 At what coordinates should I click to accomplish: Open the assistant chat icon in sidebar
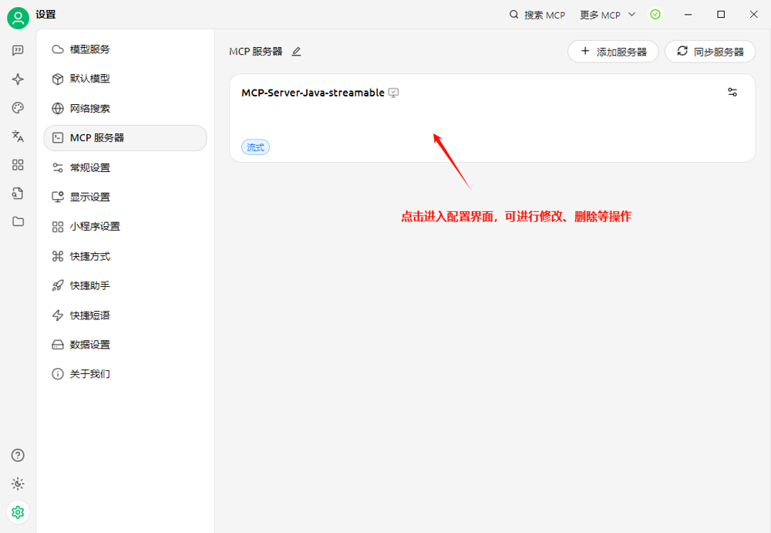tap(18, 51)
